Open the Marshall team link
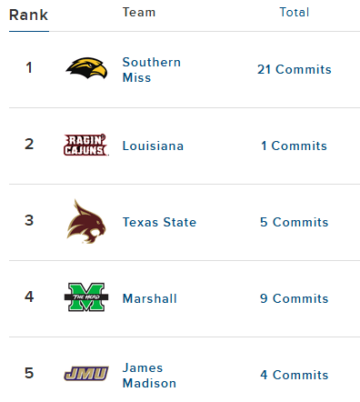Screen dimensions: 360x402 tap(150, 298)
